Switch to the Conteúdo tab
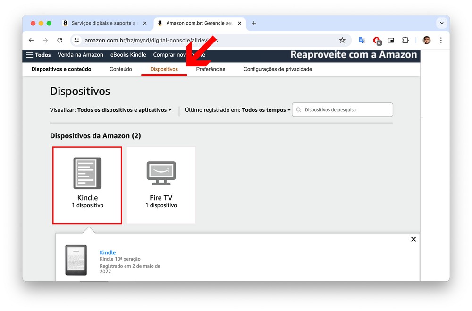The width and height of the screenshot is (472, 311). (x=121, y=69)
